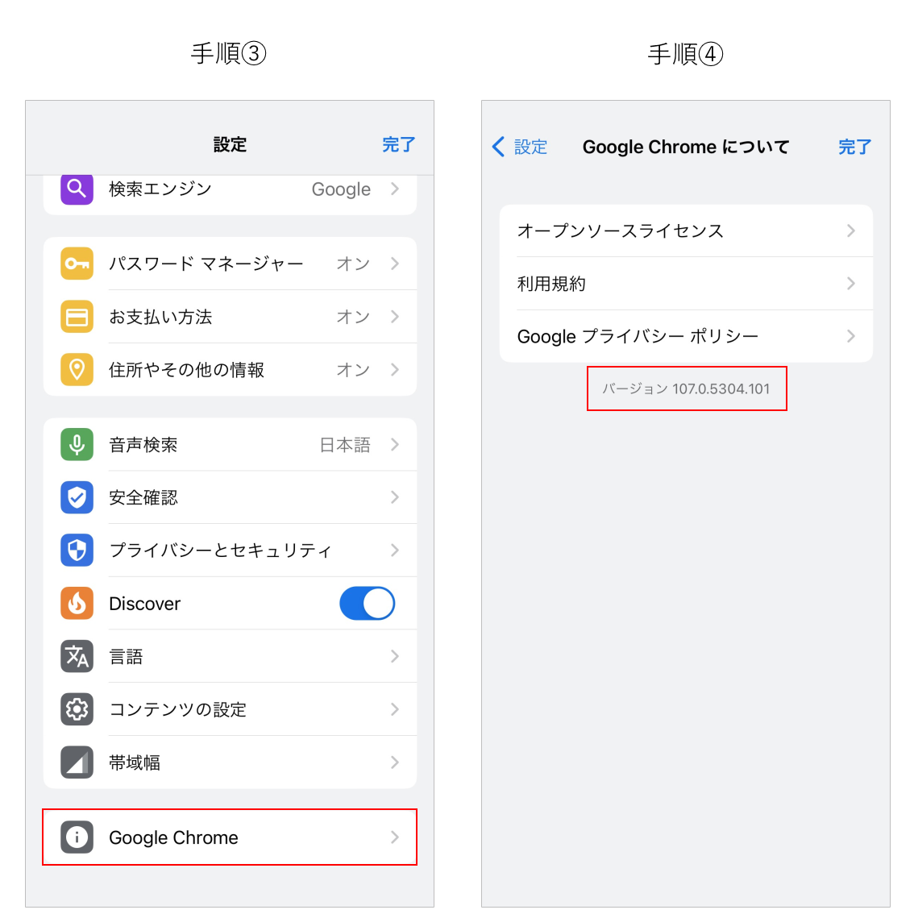
Task: Tap the orange Discover flame icon
Action: click(x=77, y=604)
